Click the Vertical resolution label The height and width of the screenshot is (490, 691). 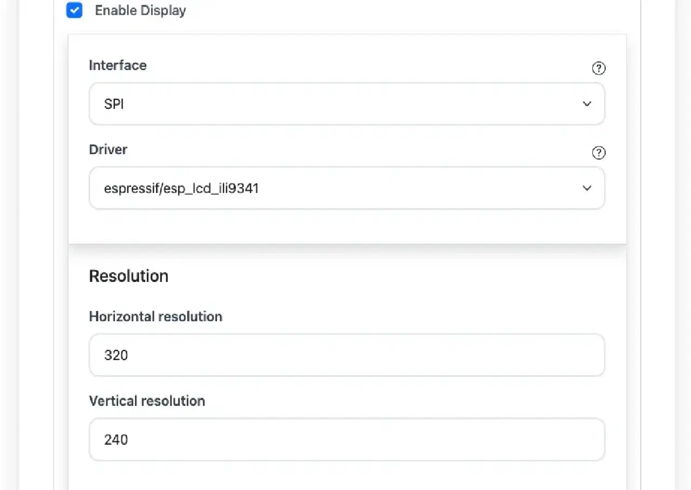(147, 401)
